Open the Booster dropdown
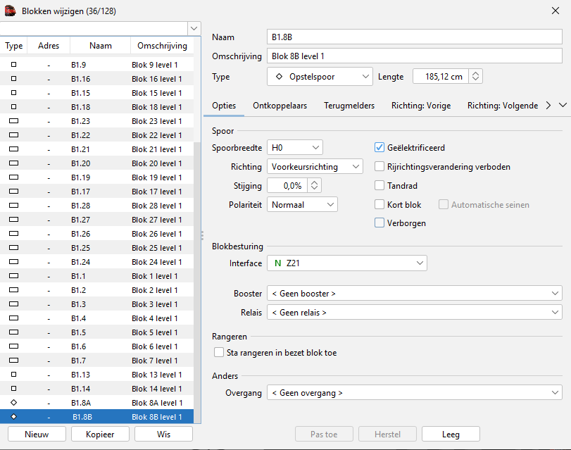 [x=415, y=294]
